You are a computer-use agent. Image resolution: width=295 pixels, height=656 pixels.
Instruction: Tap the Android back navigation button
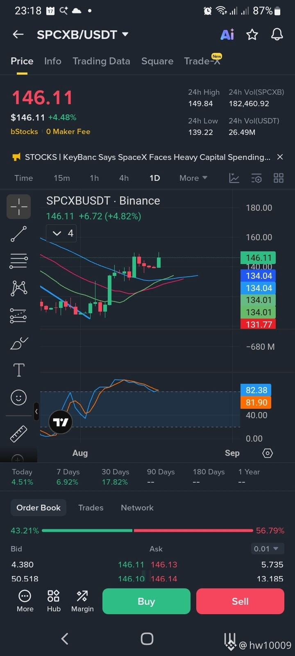65,639
